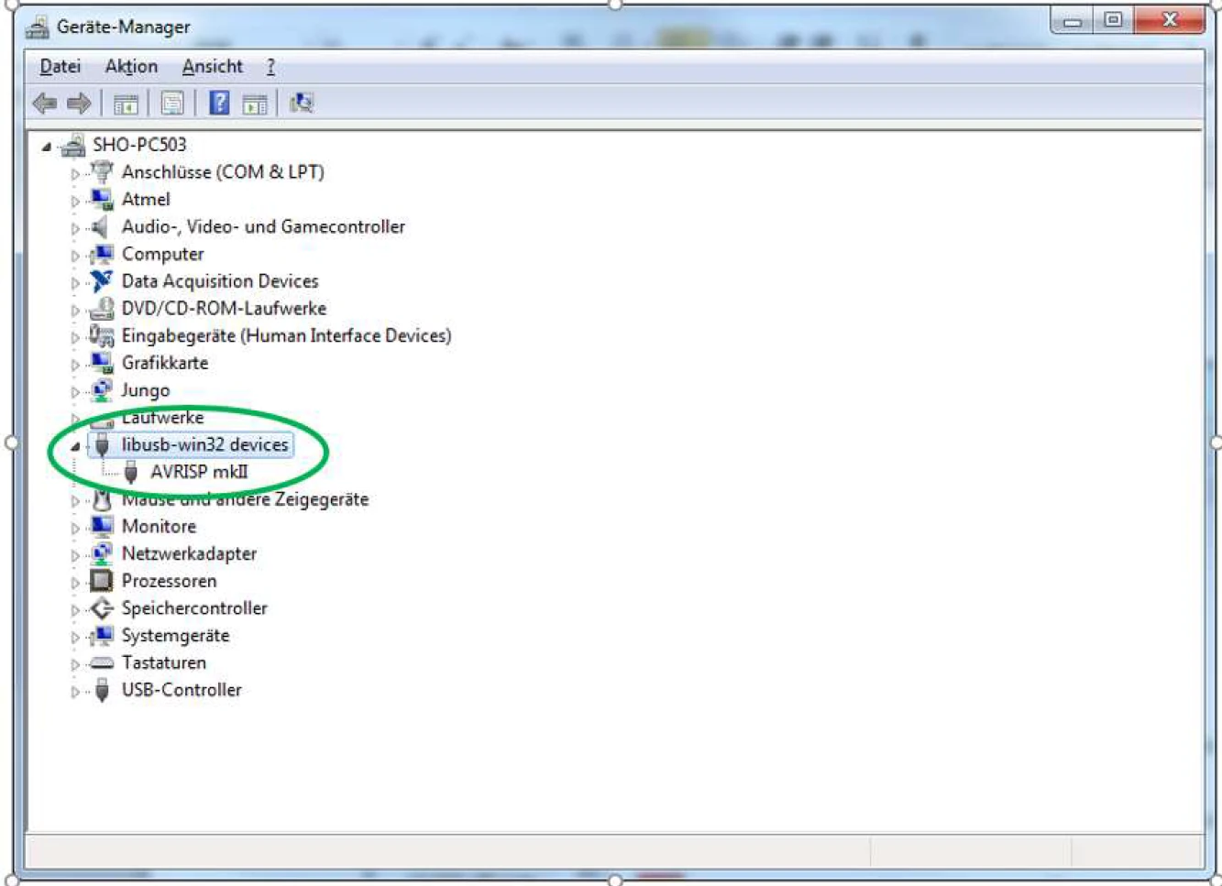Collapse the SHO-PC503 root node

(x=46, y=146)
